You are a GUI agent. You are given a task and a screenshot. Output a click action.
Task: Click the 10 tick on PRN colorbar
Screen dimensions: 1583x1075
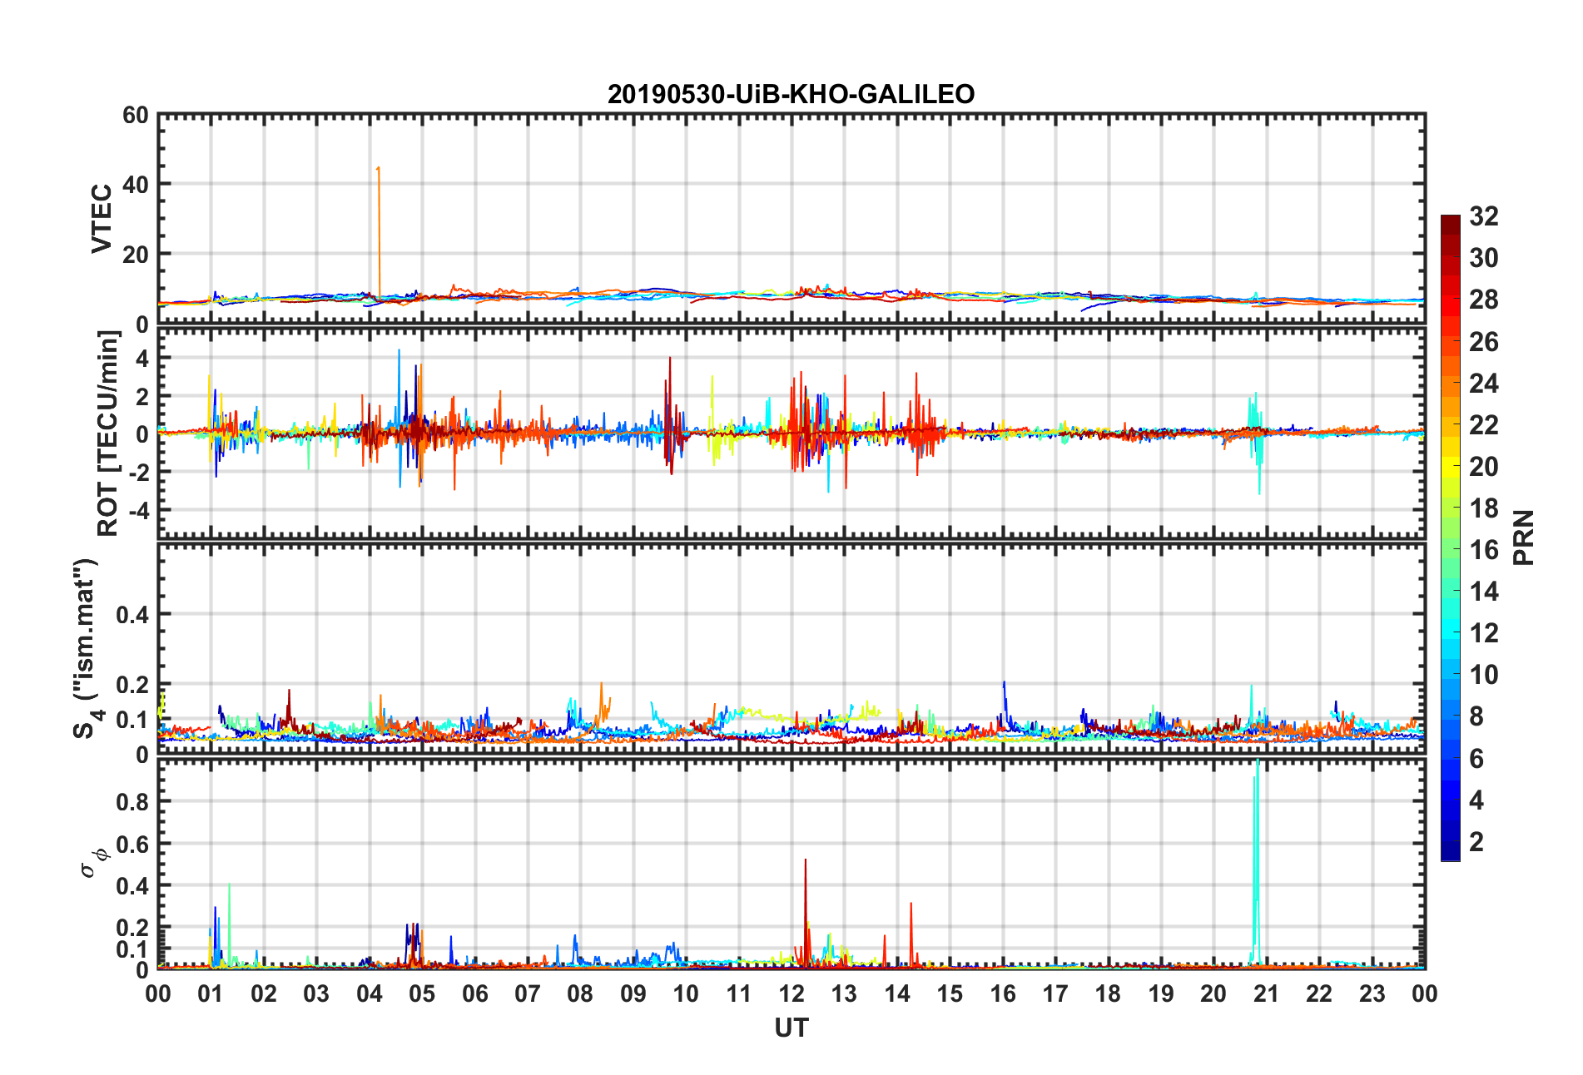tap(1484, 675)
